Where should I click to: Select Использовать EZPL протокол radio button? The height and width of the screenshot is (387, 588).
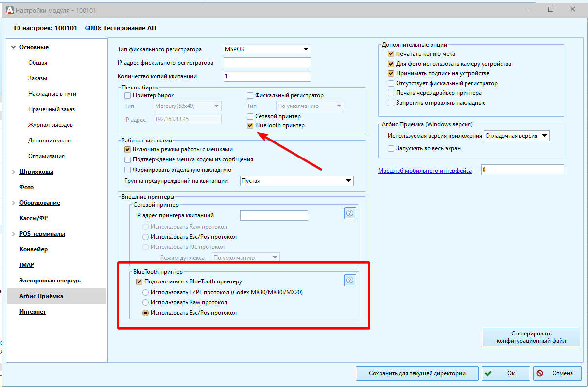(x=145, y=292)
